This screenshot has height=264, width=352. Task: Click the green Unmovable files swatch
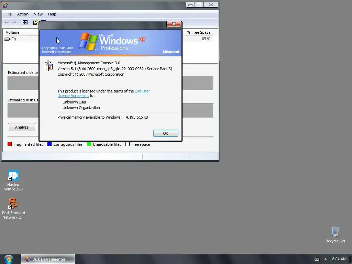point(89,144)
